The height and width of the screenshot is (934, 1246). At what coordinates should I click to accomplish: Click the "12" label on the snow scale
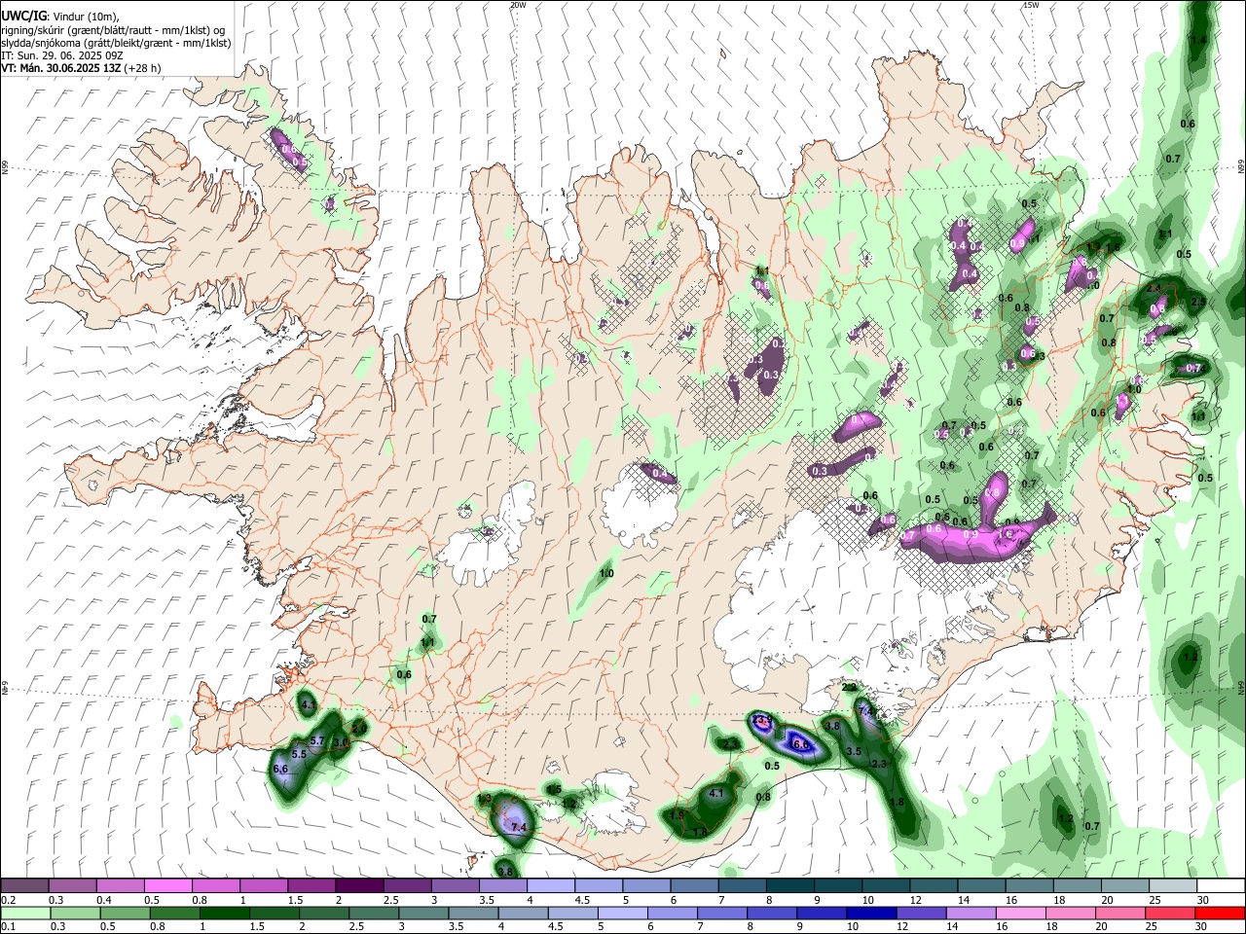pos(915,900)
